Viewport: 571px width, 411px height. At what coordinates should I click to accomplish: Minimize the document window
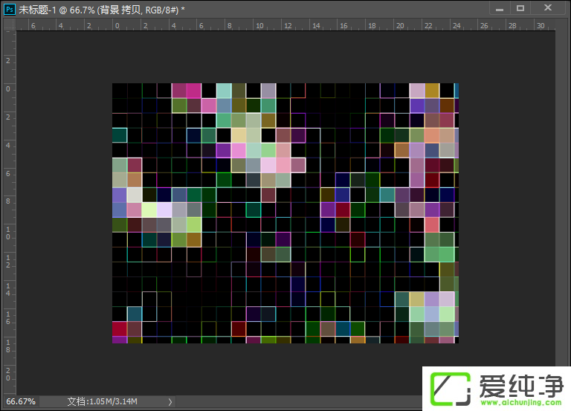498,7
